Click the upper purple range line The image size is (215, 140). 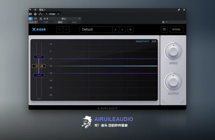click(105, 59)
